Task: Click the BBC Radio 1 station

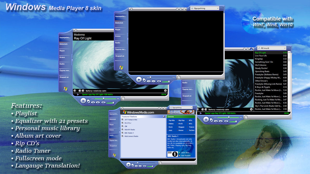Action: (129, 133)
